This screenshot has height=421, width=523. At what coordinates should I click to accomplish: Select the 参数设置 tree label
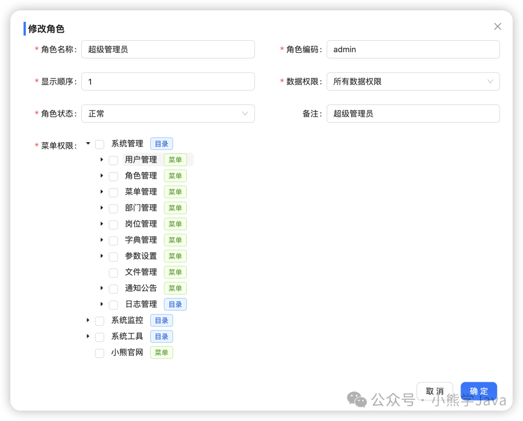tap(141, 256)
